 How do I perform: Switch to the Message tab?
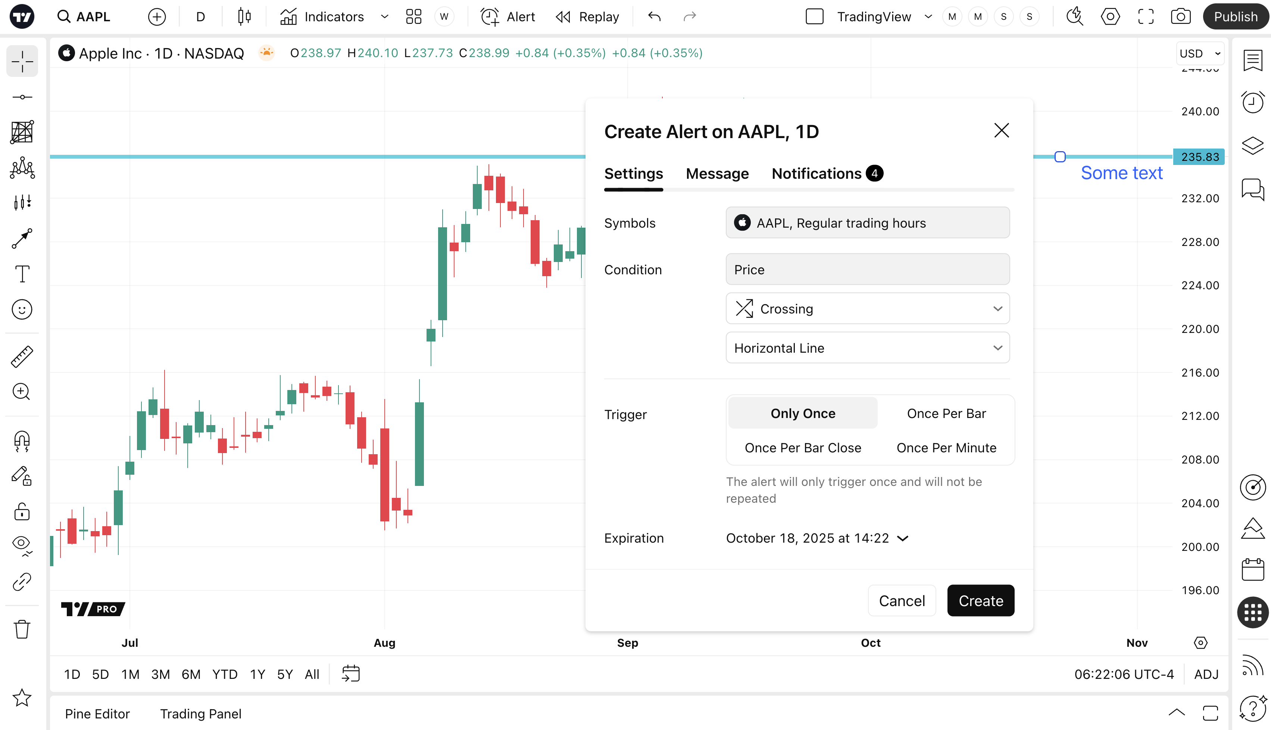click(x=717, y=174)
